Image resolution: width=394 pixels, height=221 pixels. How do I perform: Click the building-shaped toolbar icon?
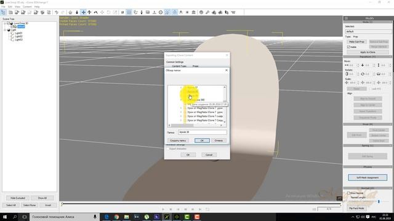pyautogui.click(x=193, y=12)
